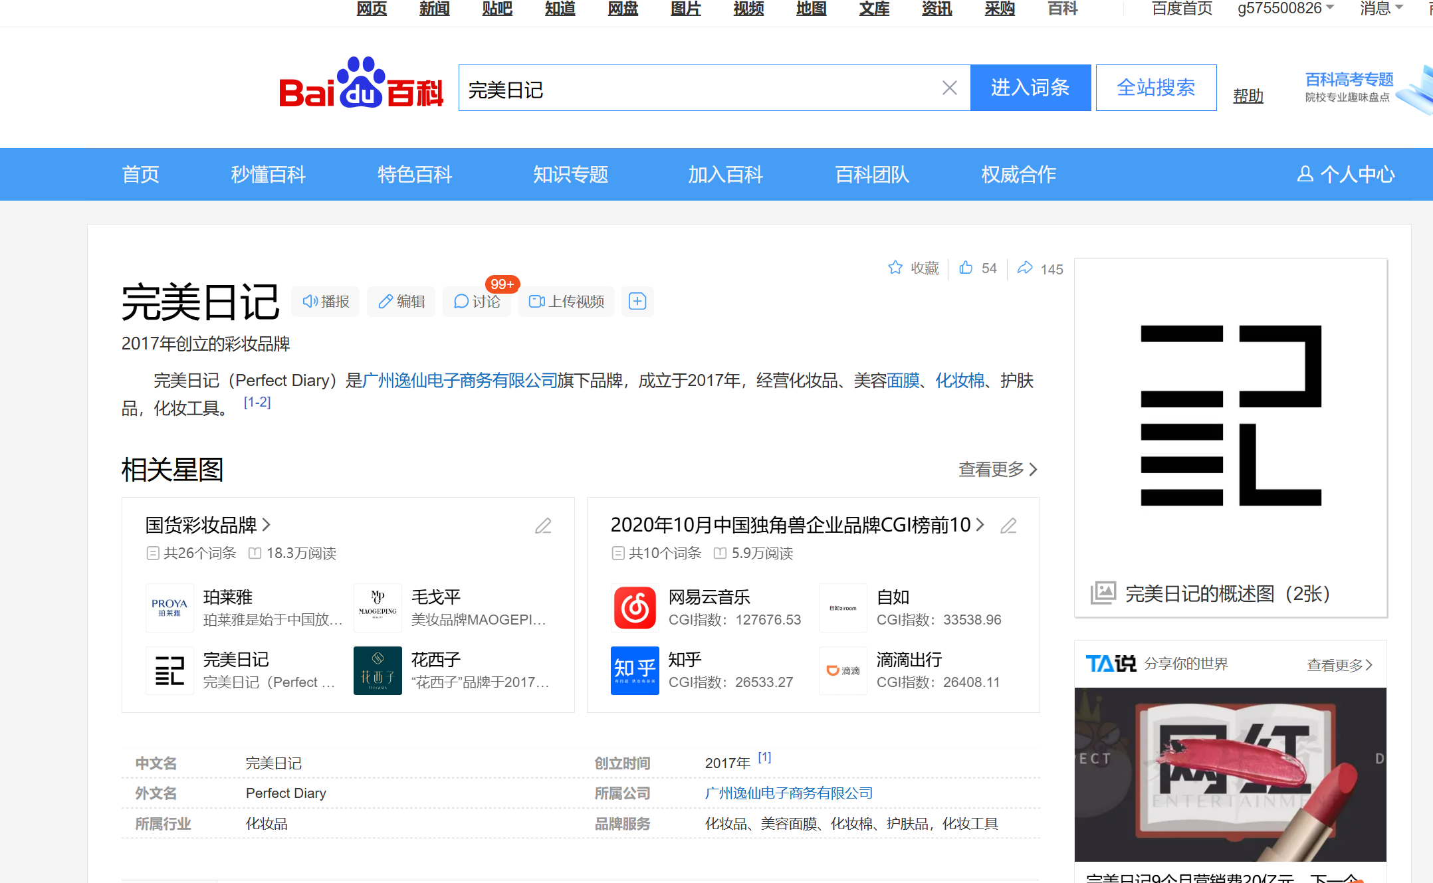The width and height of the screenshot is (1433, 883).
Task: Edit the 国货彩妆品牌 star map pencil icon
Action: click(x=543, y=526)
